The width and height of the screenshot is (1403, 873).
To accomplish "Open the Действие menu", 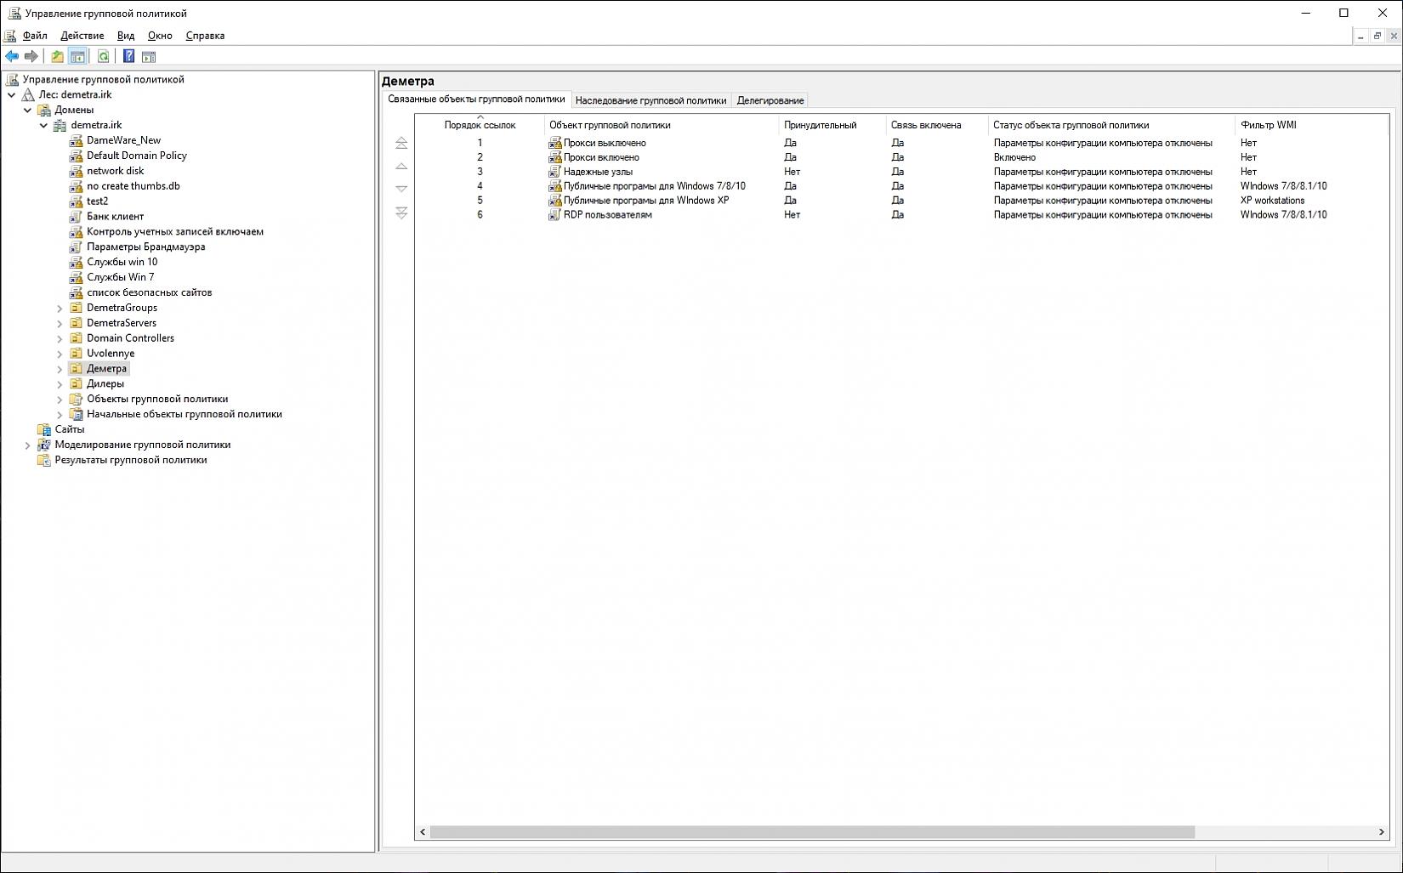I will click(x=82, y=36).
